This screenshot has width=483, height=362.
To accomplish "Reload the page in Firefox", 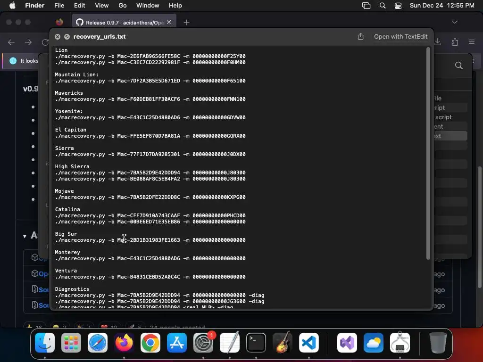I will click(45, 42).
